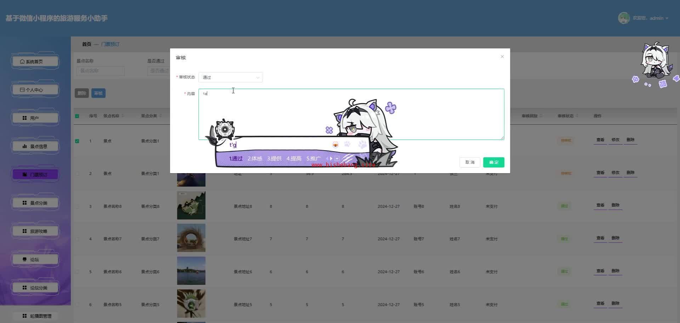Viewport: 680px width, 323px height.
Task: Cancel the review with 取消 button
Action: click(x=470, y=162)
